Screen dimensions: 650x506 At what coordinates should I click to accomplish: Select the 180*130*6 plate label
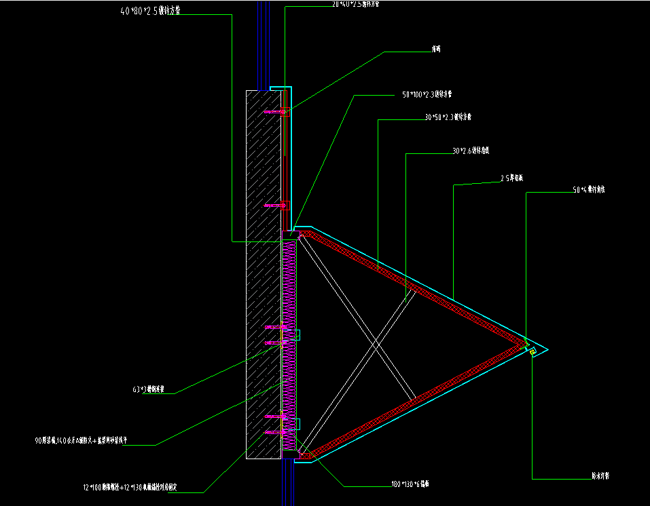pos(410,483)
